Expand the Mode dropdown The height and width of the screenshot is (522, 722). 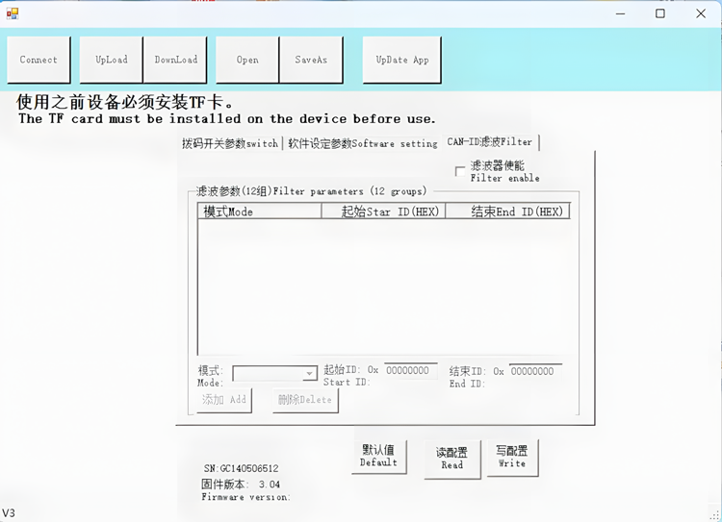310,374
